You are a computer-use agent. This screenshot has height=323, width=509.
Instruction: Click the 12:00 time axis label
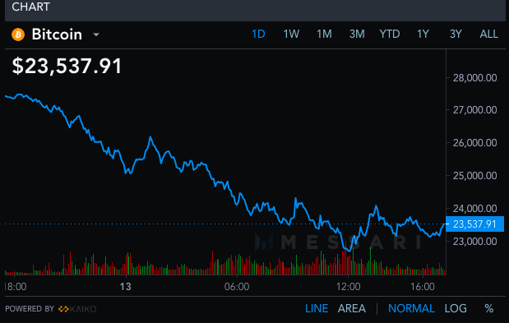pyautogui.click(x=349, y=287)
